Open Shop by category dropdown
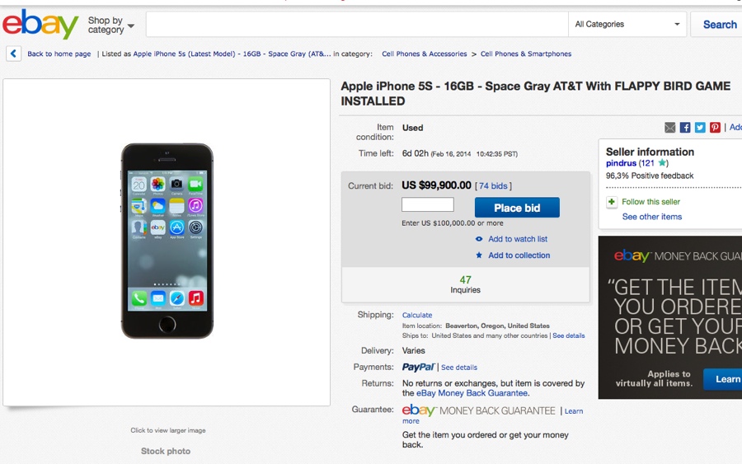Screen dimensions: 742x464 coord(110,26)
